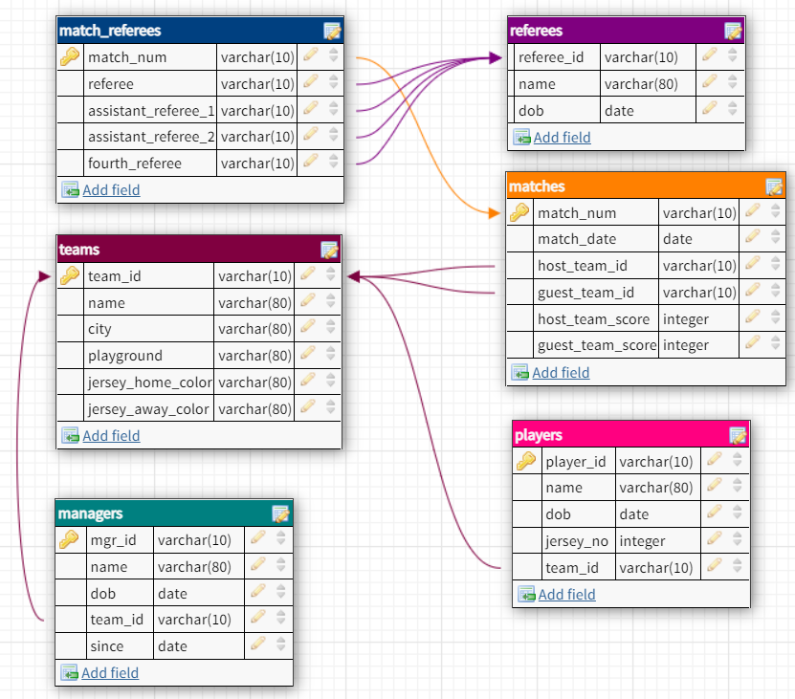Edit guest_team_score field with pencil icon
Image resolution: width=795 pixels, height=699 pixels.
(753, 342)
